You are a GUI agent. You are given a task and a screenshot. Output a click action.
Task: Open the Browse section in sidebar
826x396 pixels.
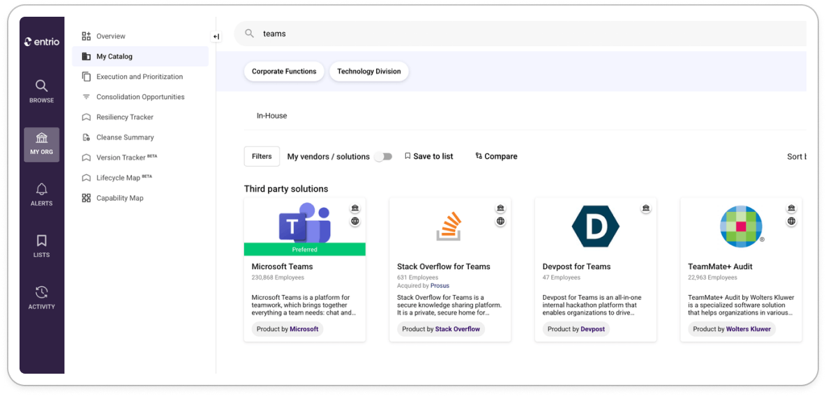click(x=41, y=91)
